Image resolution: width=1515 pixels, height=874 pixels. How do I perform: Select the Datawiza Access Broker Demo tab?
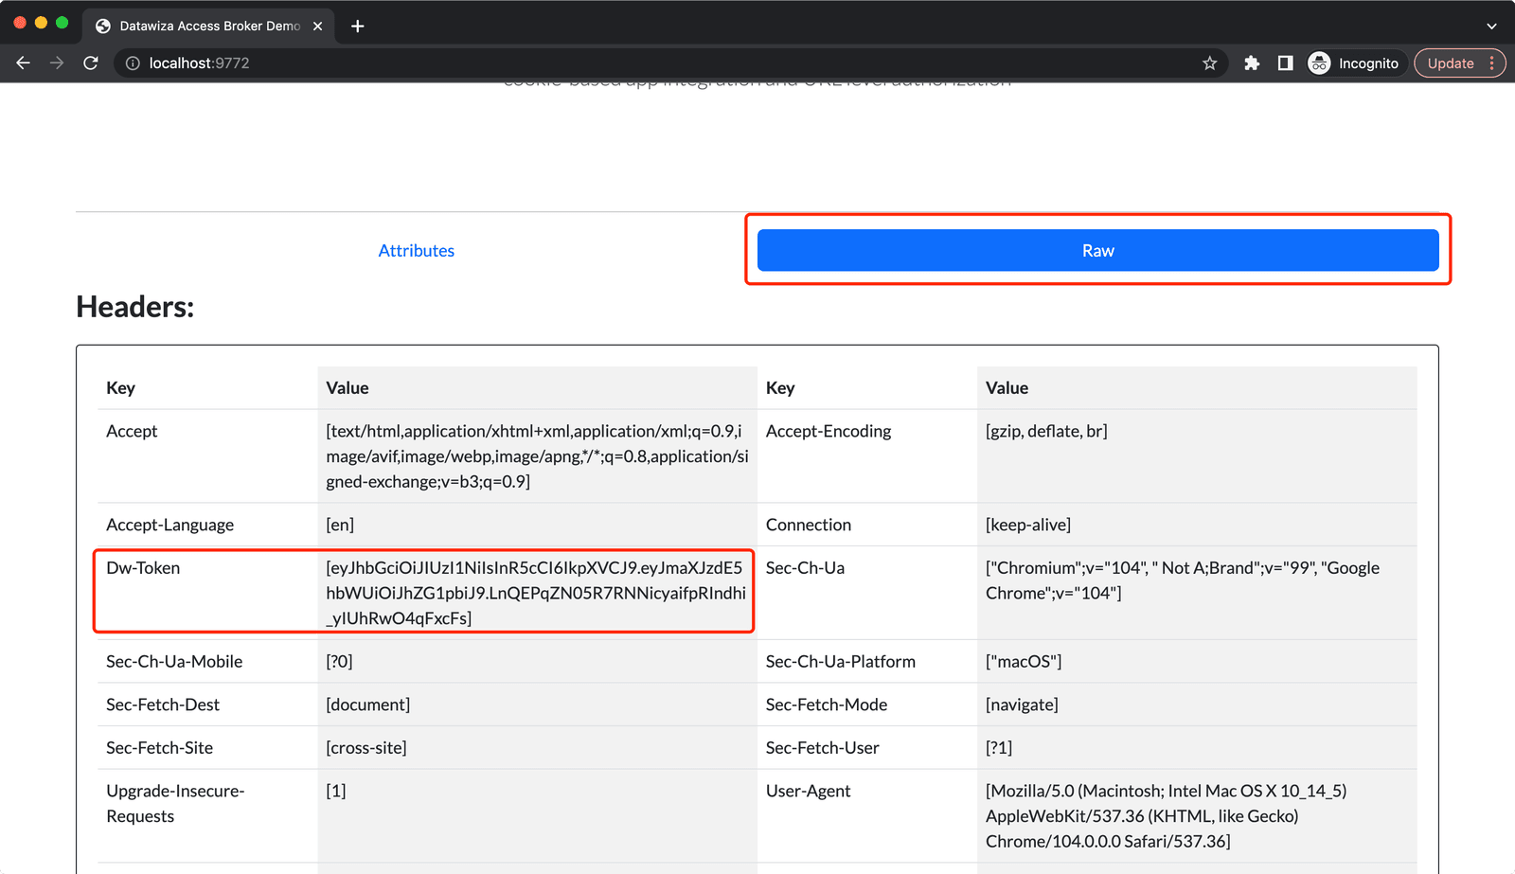(209, 27)
